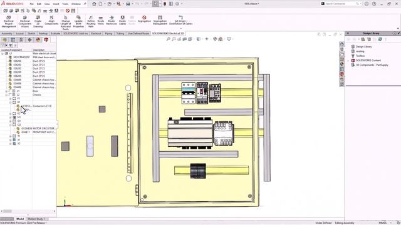Open Electrical Project Management in the ribbon
This screenshot has height=225, width=401.
tap(9, 21)
